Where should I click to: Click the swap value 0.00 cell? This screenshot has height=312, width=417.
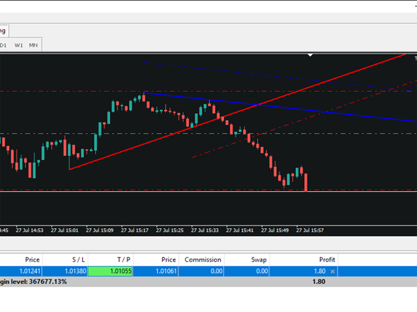(247, 271)
